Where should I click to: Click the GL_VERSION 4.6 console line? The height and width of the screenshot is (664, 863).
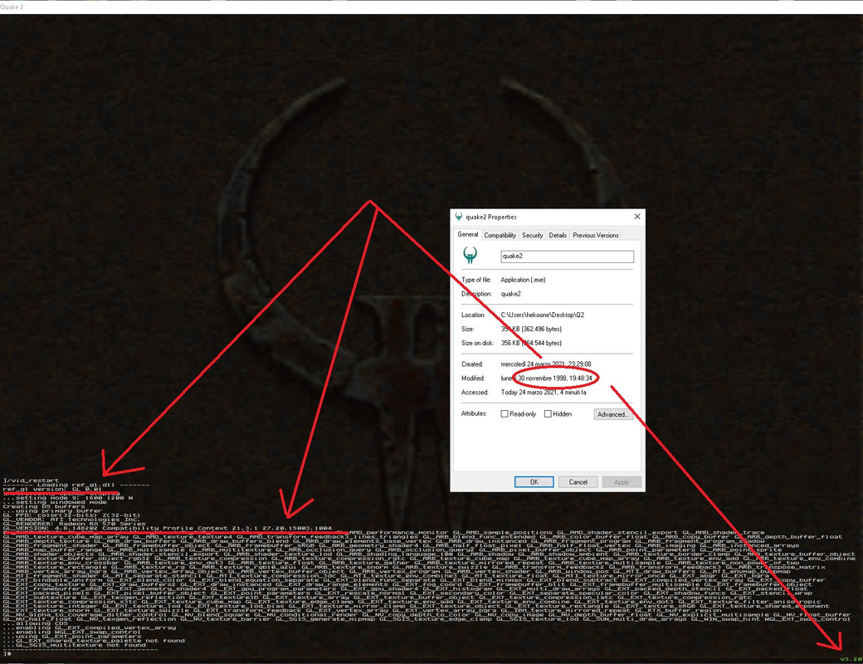click(168, 528)
